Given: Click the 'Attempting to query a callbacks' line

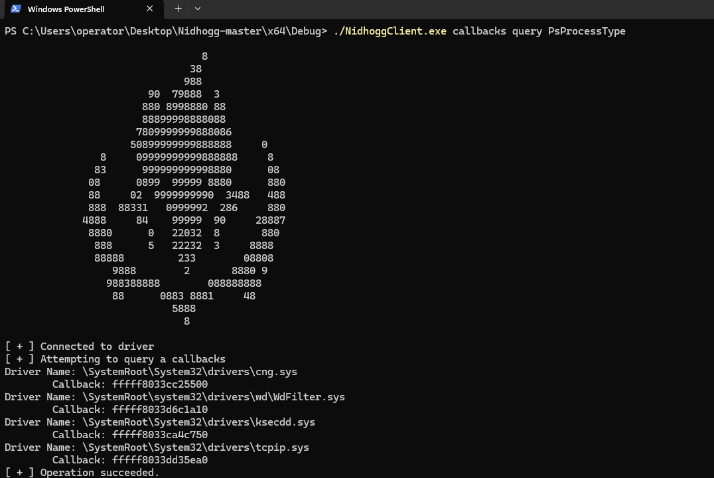Looking at the screenshot, I should pos(133,359).
